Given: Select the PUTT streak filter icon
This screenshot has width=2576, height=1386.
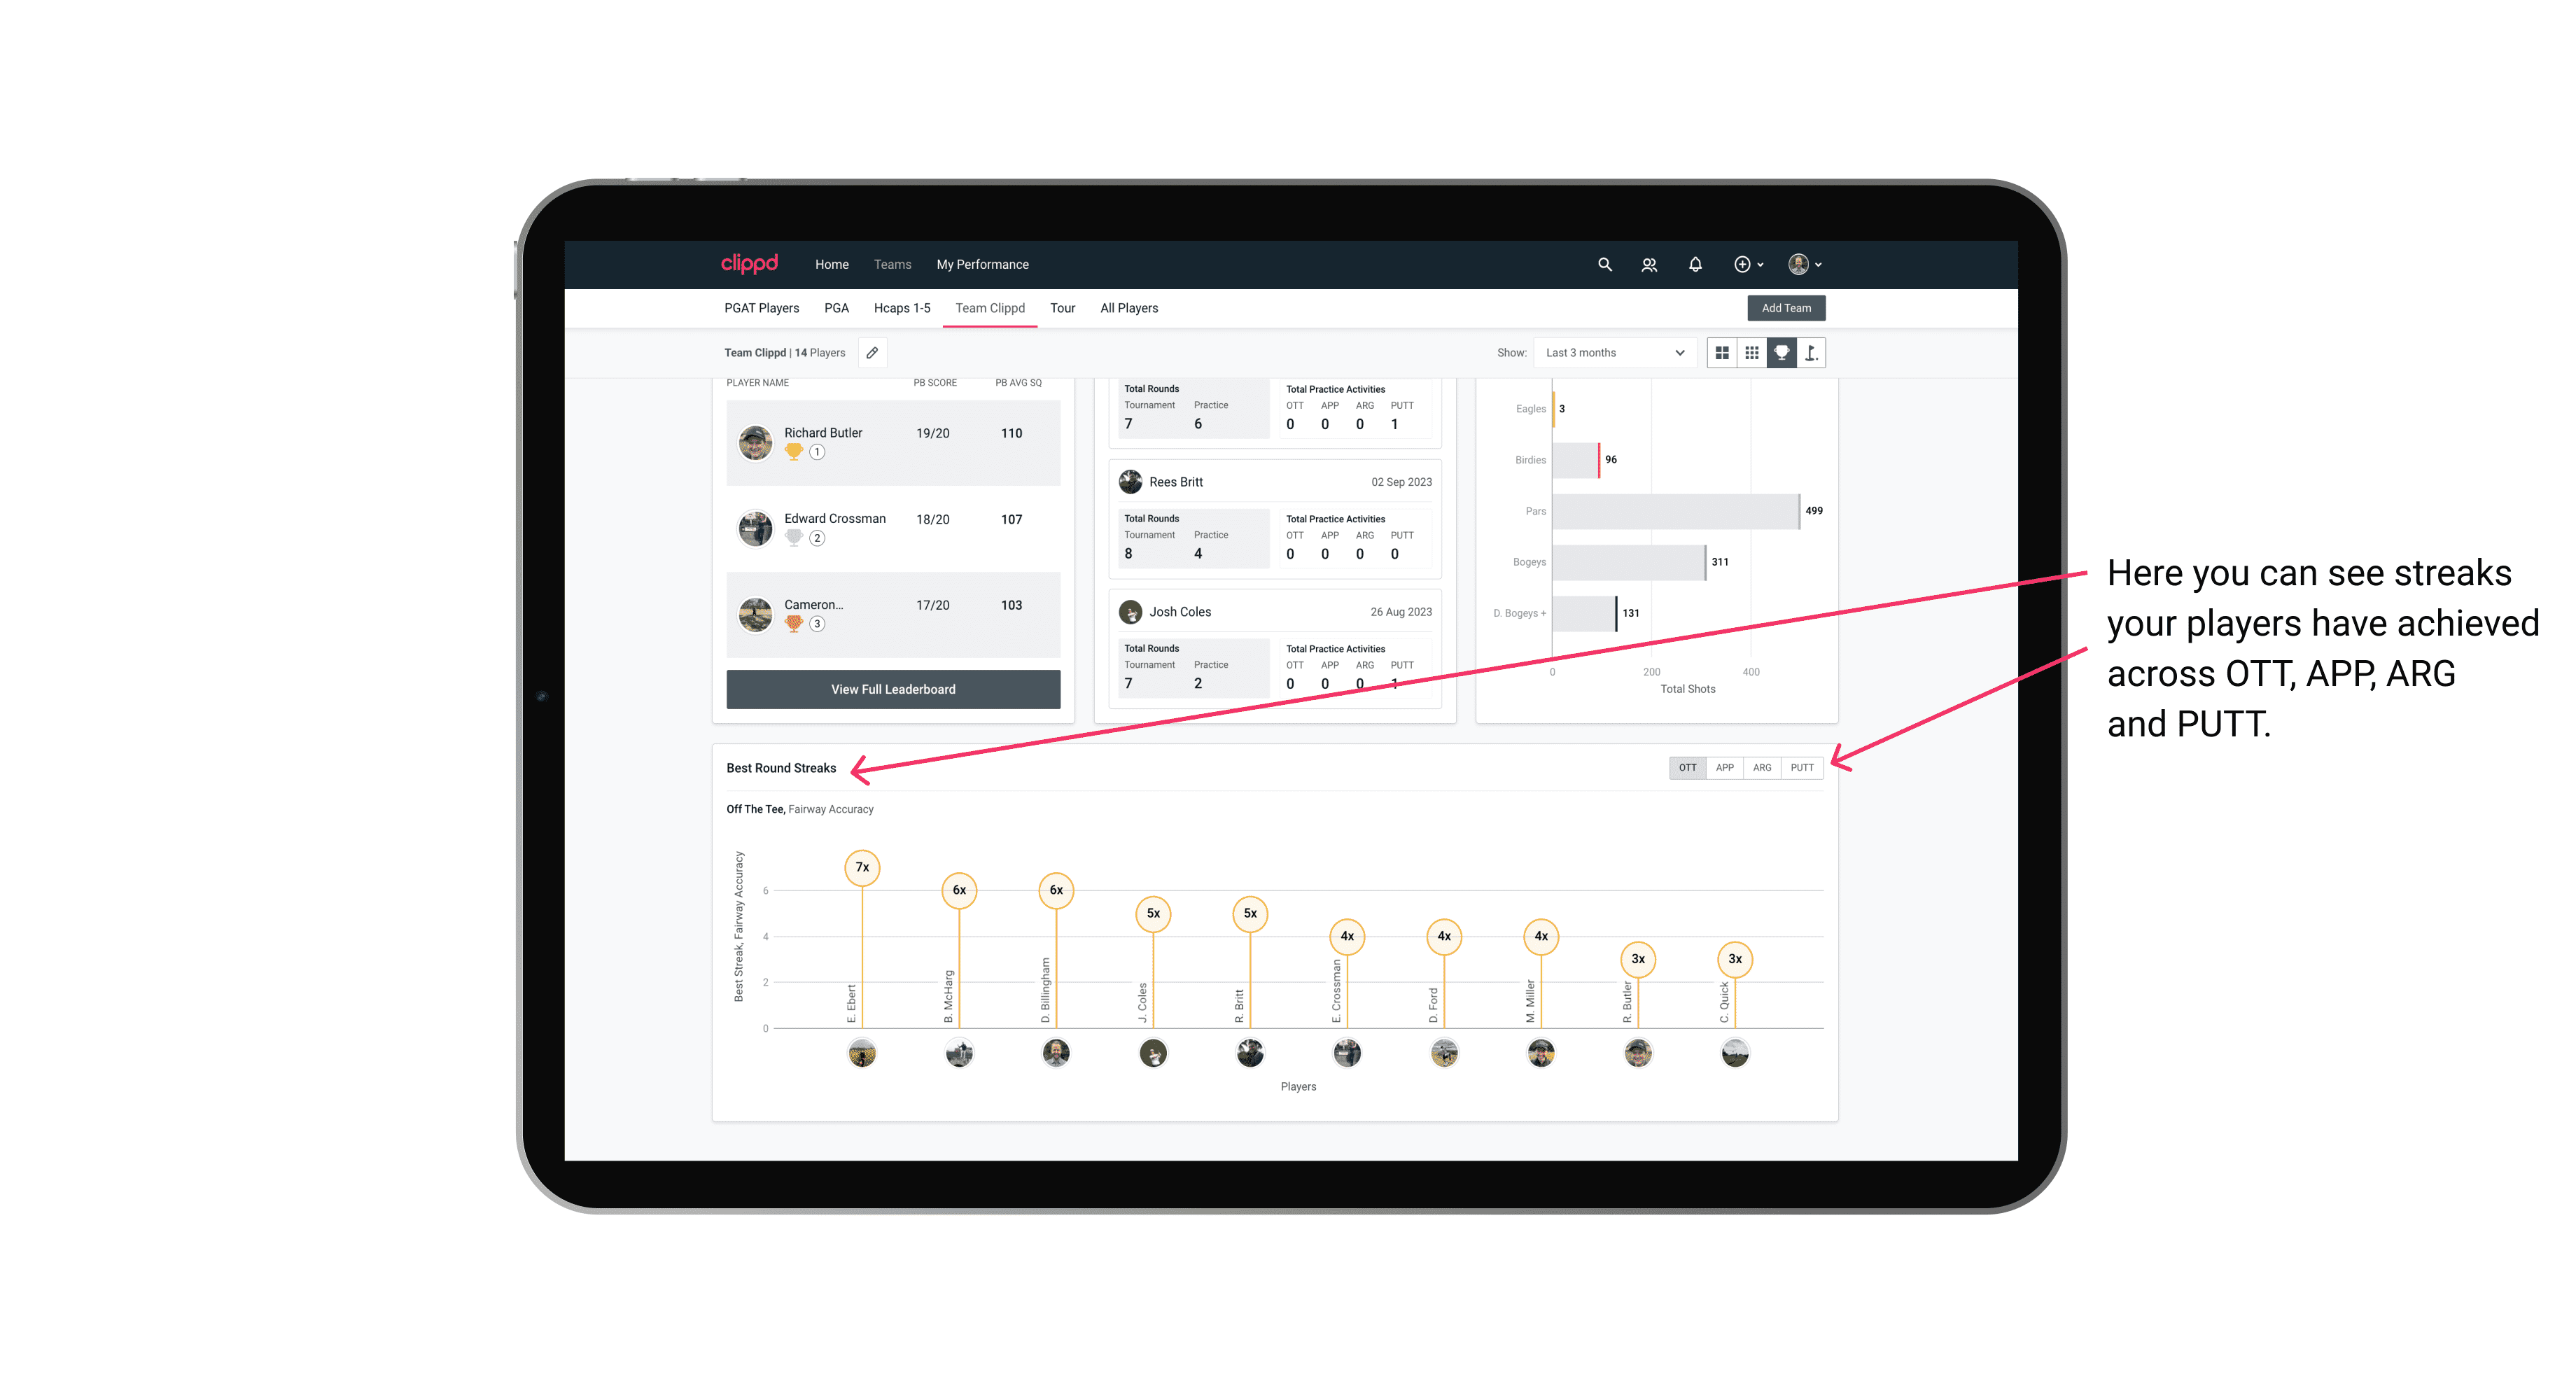Looking at the screenshot, I should (x=1803, y=766).
